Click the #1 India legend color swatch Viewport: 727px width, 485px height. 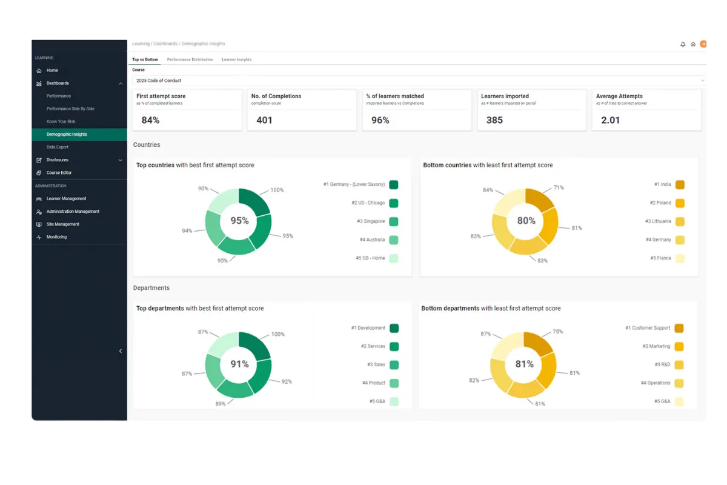coord(680,185)
